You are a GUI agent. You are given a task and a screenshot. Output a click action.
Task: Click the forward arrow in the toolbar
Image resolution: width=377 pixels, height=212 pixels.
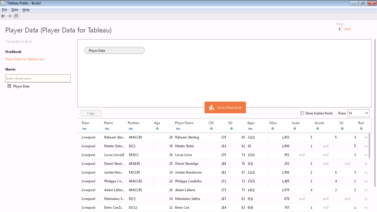coord(9,16)
